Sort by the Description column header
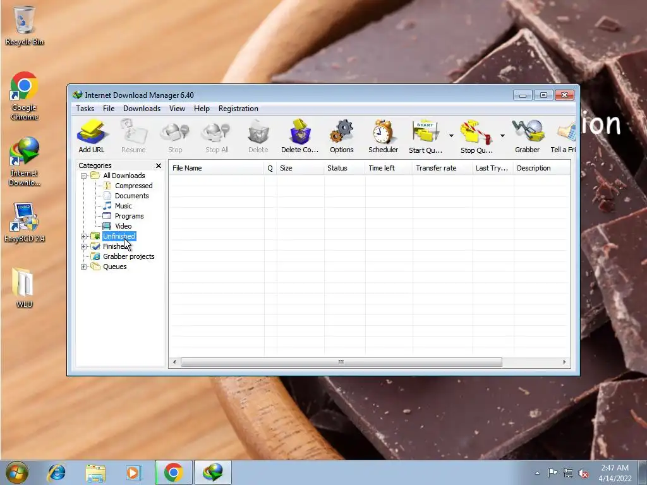Viewport: 647px width, 485px height. [541, 168]
